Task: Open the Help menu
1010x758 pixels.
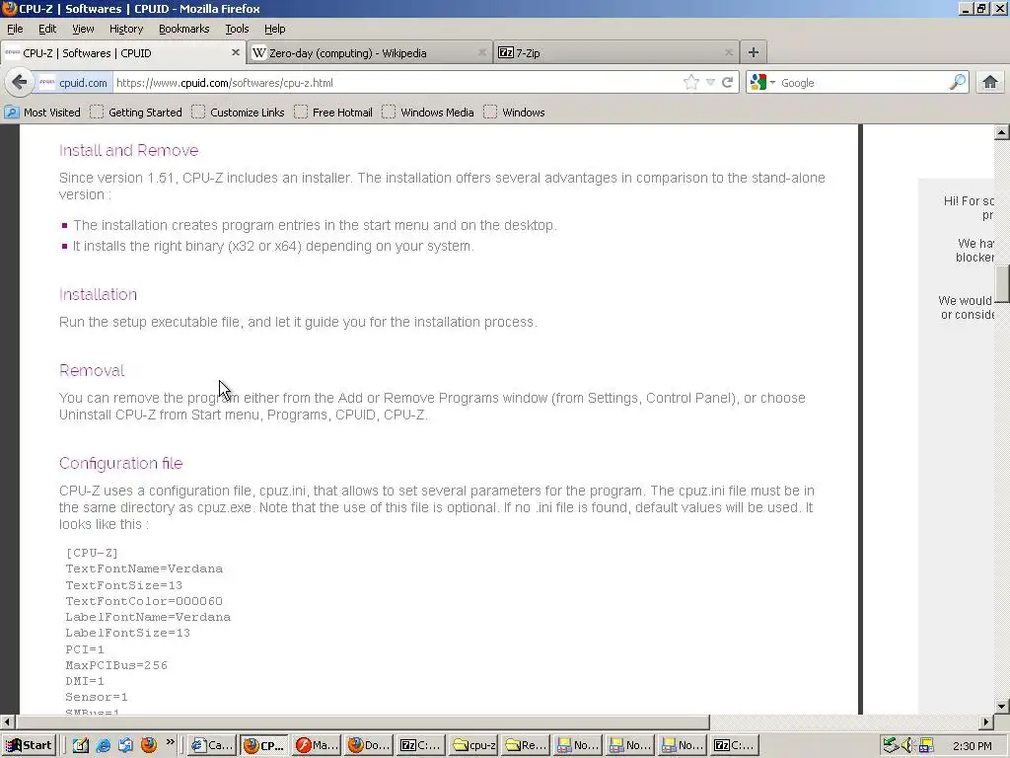Action: tap(274, 29)
